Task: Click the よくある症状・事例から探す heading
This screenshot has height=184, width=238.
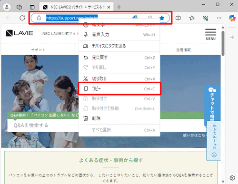Action: click(x=111, y=160)
